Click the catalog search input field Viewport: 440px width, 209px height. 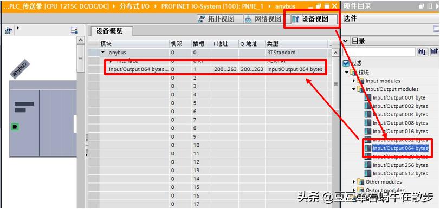click(x=379, y=51)
